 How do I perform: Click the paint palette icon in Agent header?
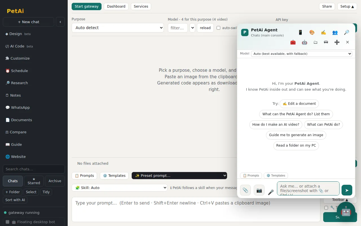coord(312,32)
